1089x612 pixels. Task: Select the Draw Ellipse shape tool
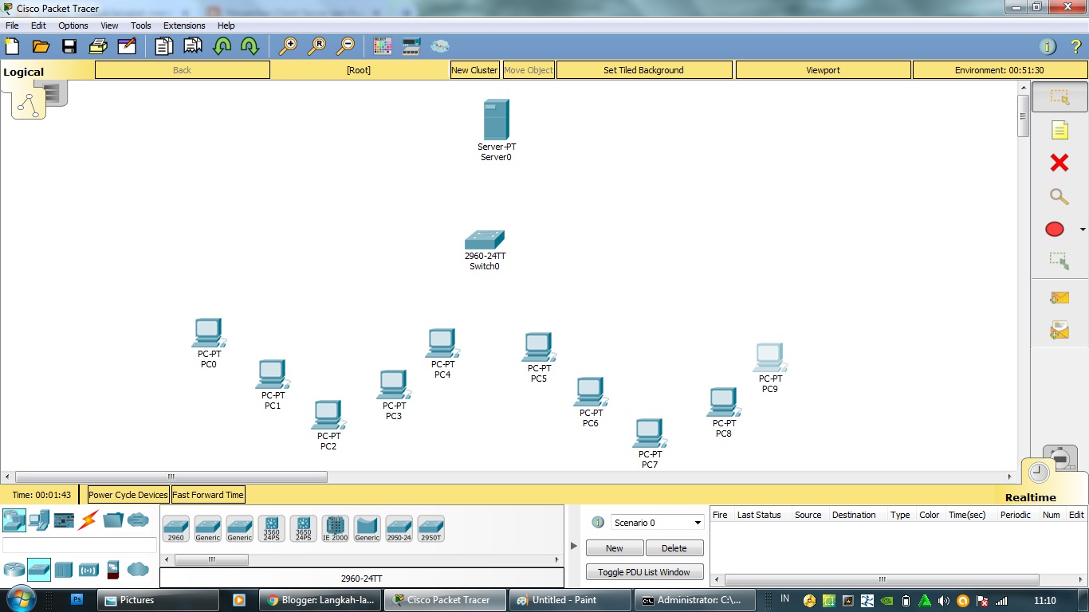(x=1054, y=229)
